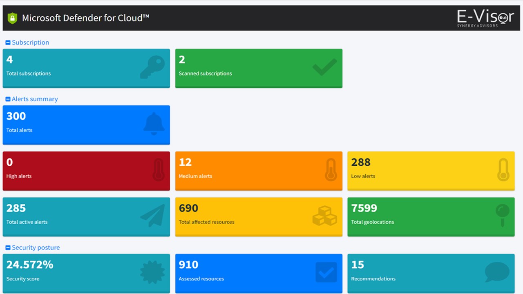
Task: Collapse the Subscription section minus icon
Action: 8,42
